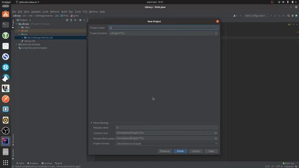Open the Show Applications grid in dock

click(x=6, y=162)
